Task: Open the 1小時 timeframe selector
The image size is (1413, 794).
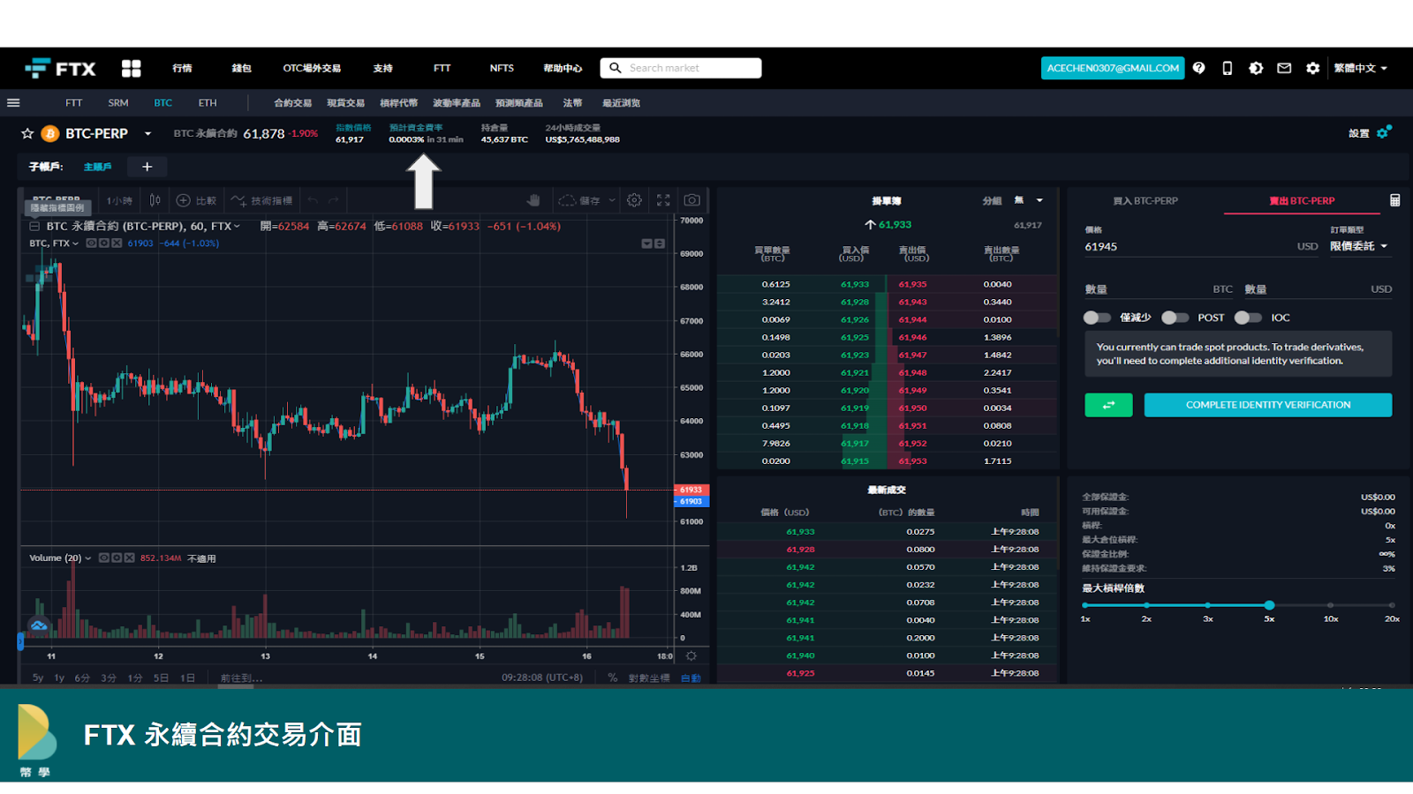Action: pos(119,200)
